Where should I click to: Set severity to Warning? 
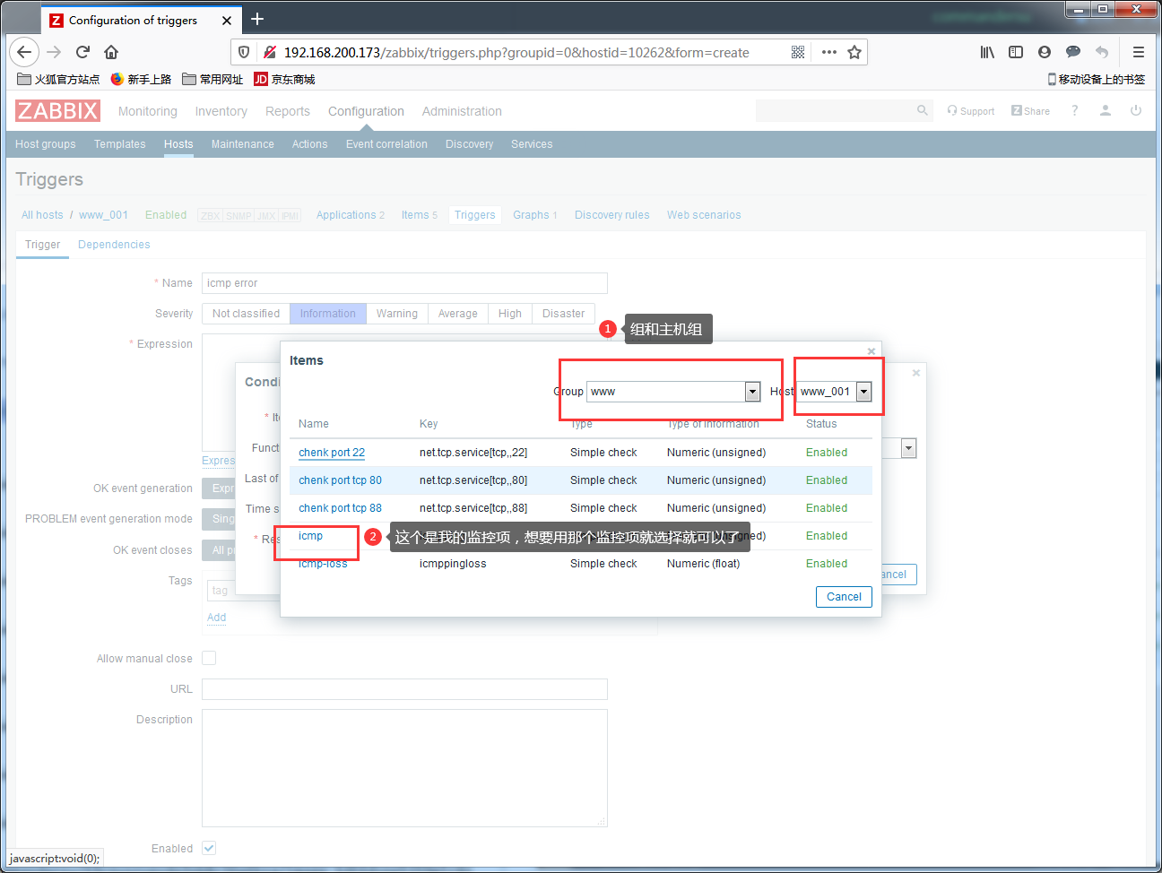[397, 314]
